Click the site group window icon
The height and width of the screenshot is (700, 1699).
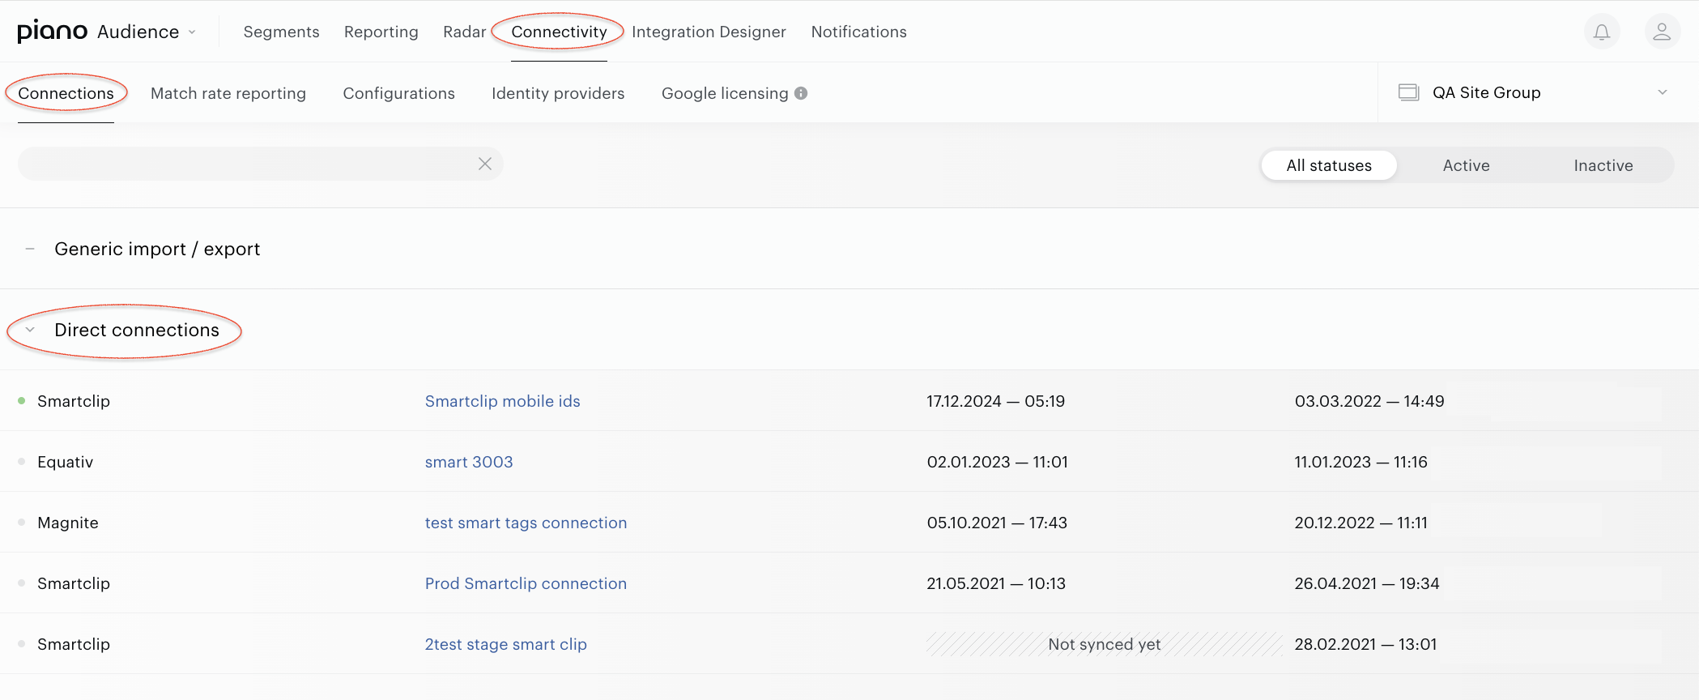click(x=1409, y=92)
